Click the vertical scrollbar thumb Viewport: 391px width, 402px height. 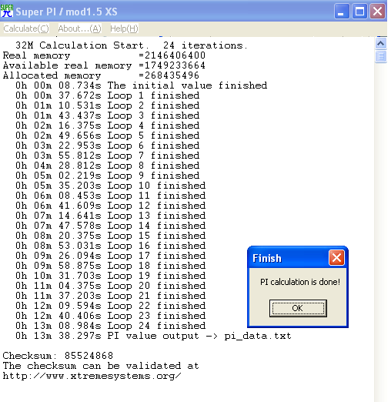point(381,56)
